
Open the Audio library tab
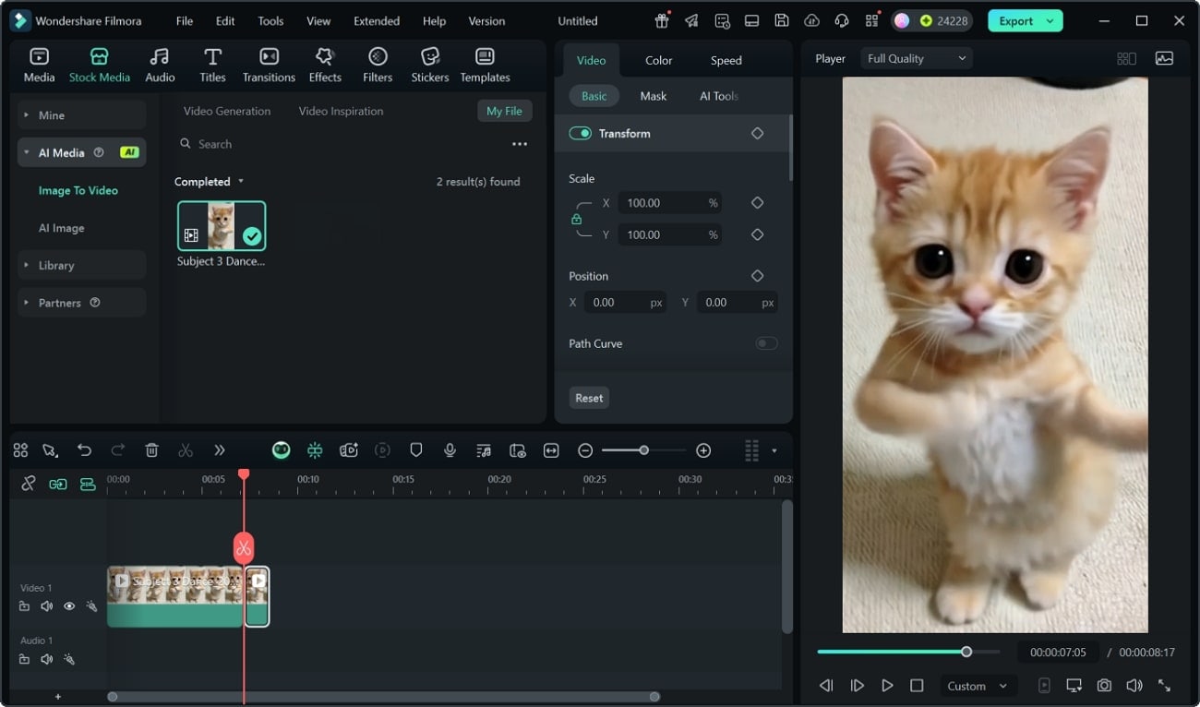coord(160,66)
